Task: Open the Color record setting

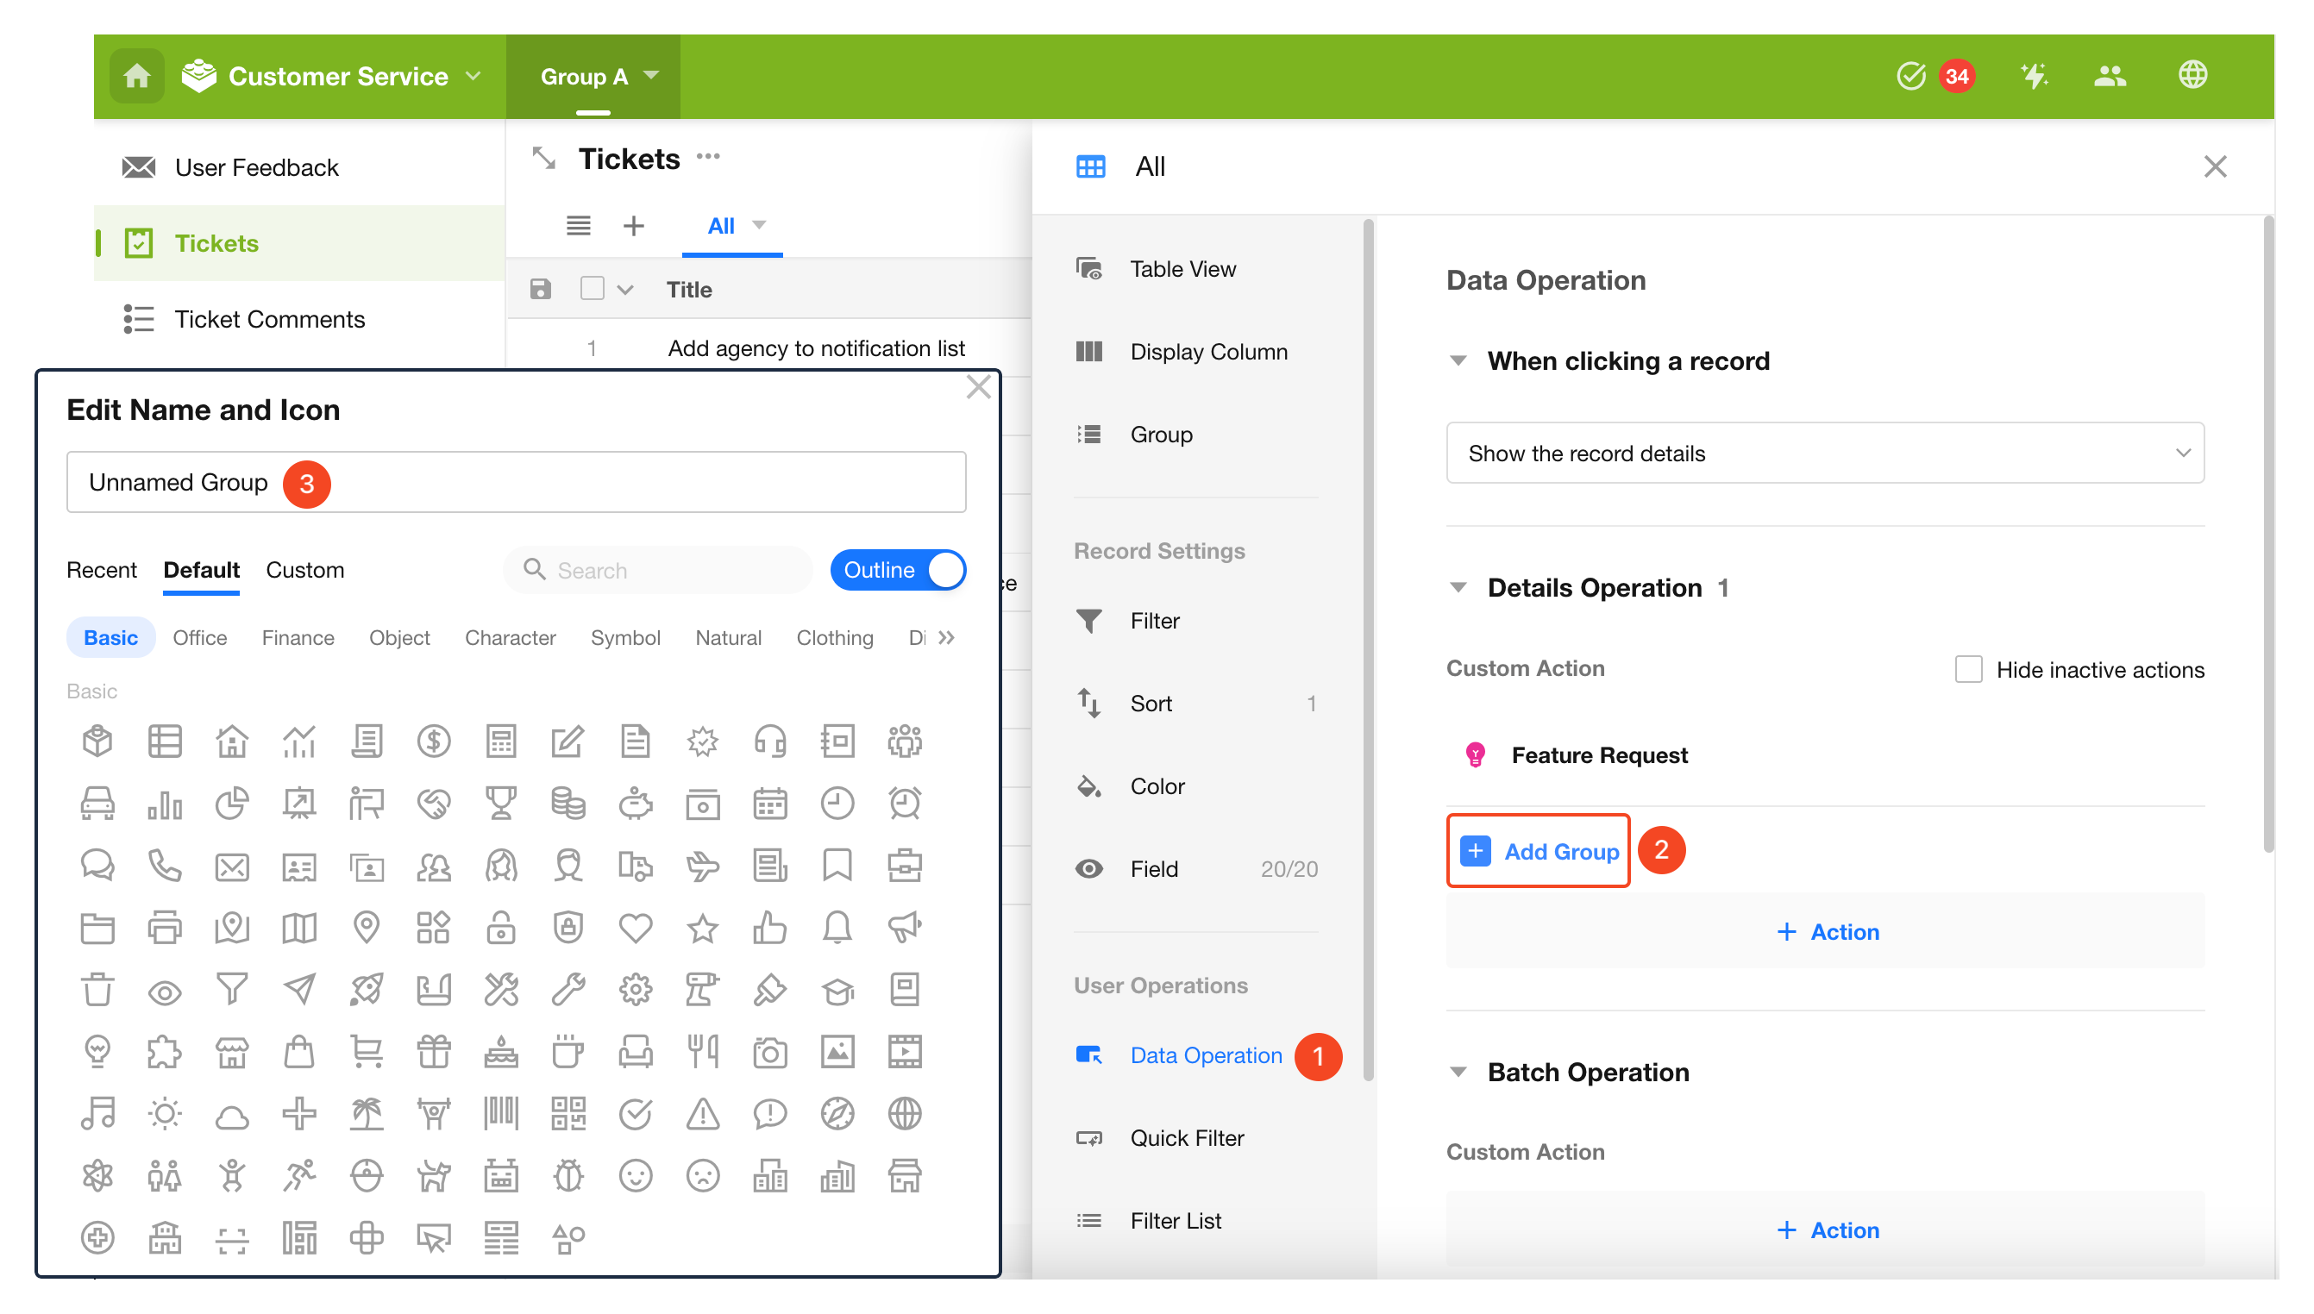Action: point(1157,786)
